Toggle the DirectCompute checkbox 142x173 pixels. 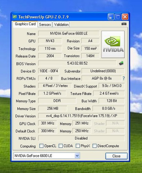click(95, 146)
